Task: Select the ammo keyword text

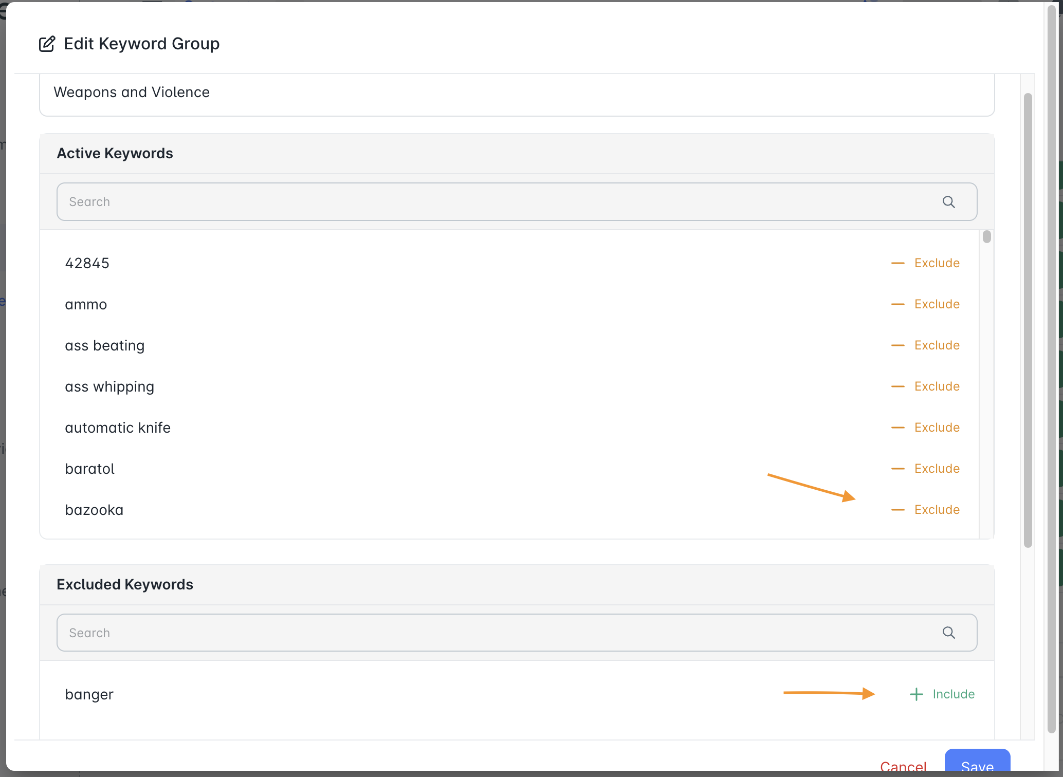Action: (x=86, y=305)
